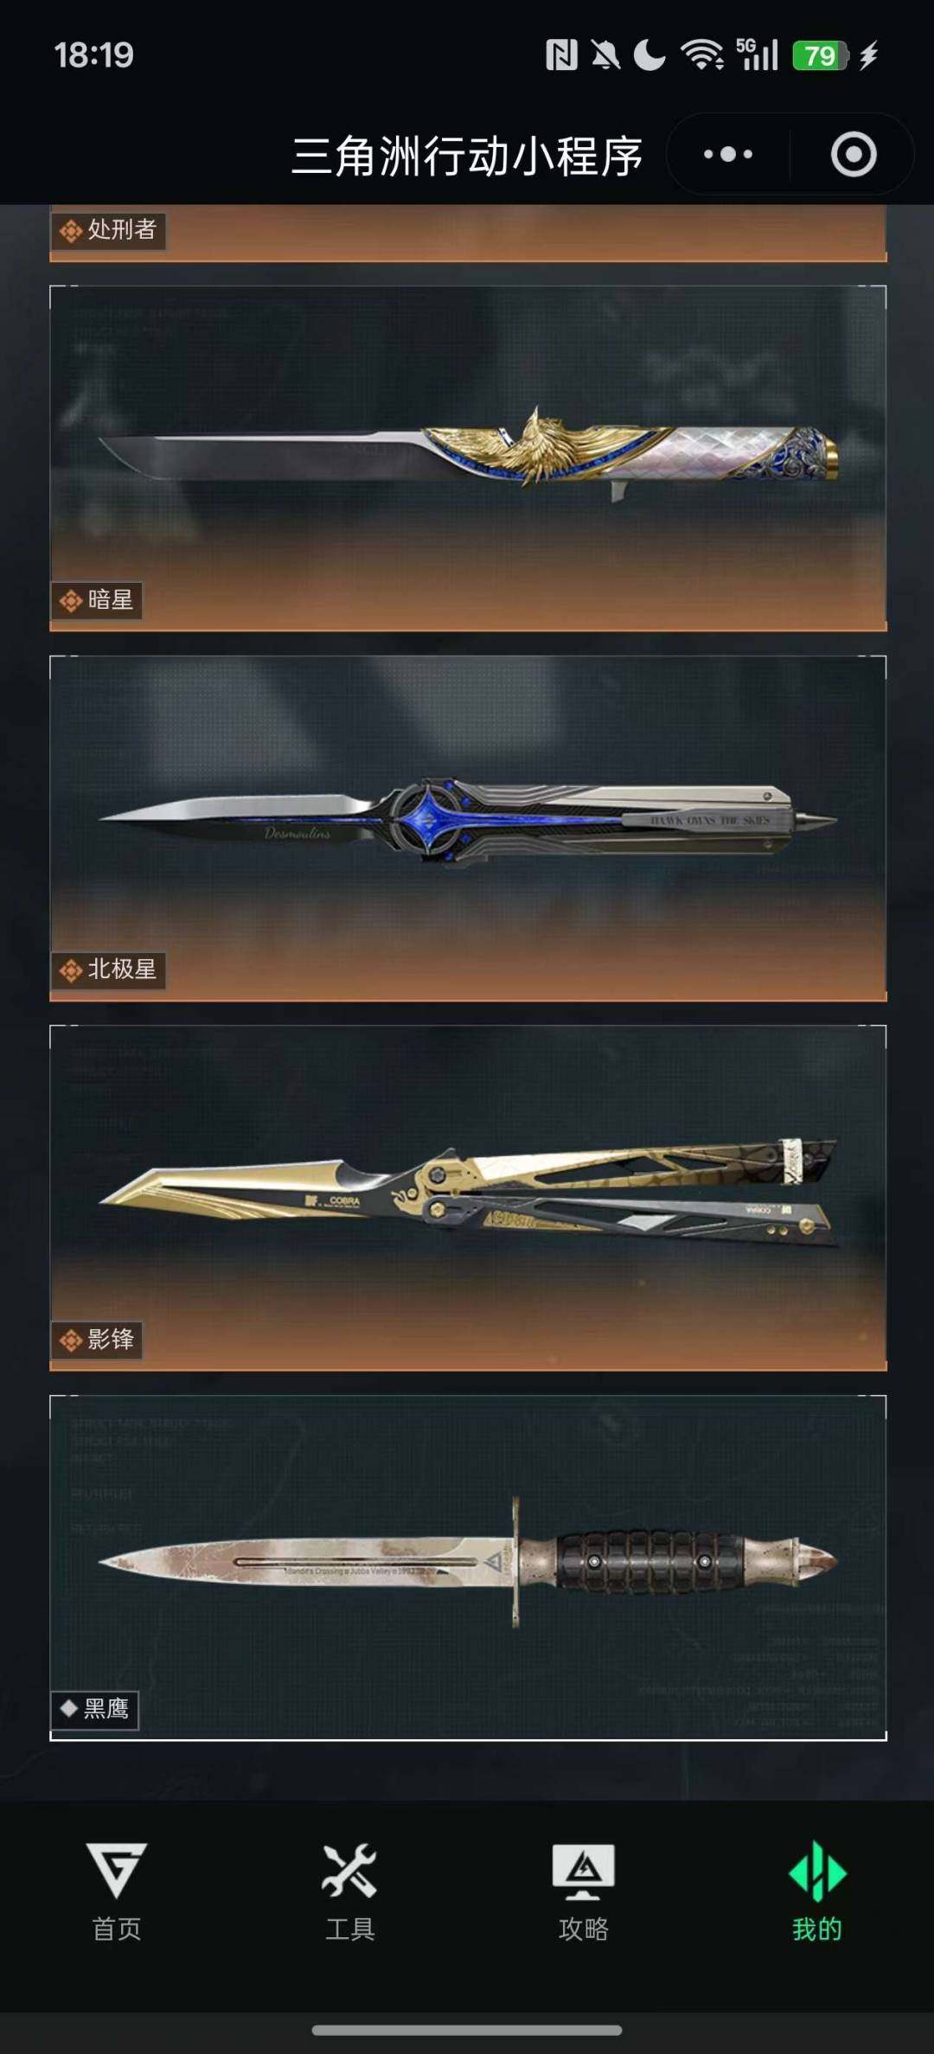Tap the 三角洲行动小程序 title text
Viewport: 934px width, 2054px height.
(467, 157)
